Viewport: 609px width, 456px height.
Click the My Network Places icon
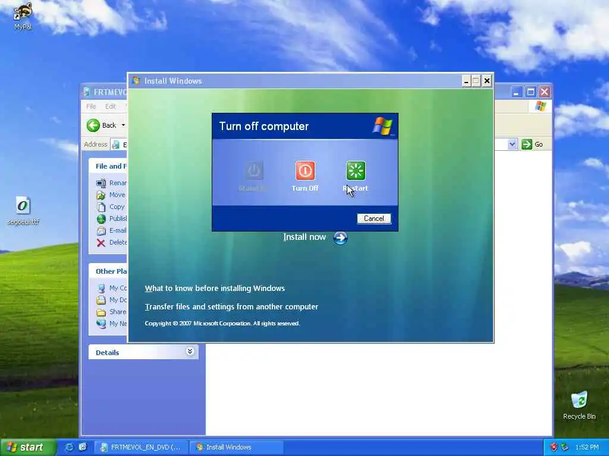click(x=101, y=324)
